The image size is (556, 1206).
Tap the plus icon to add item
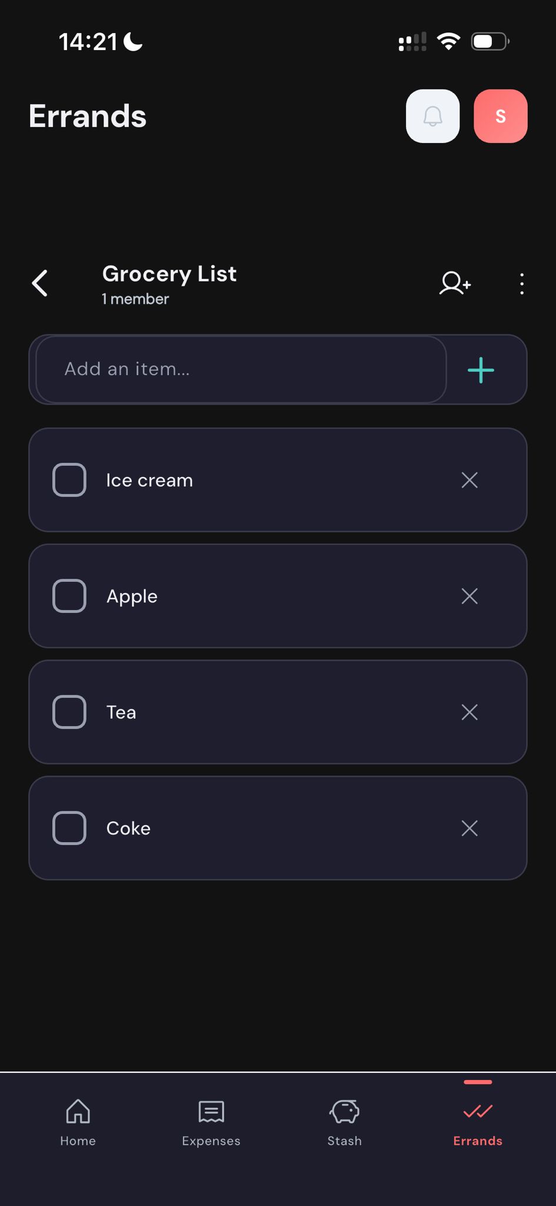tap(481, 370)
